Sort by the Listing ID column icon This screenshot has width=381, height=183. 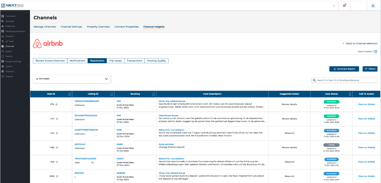coord(111,94)
